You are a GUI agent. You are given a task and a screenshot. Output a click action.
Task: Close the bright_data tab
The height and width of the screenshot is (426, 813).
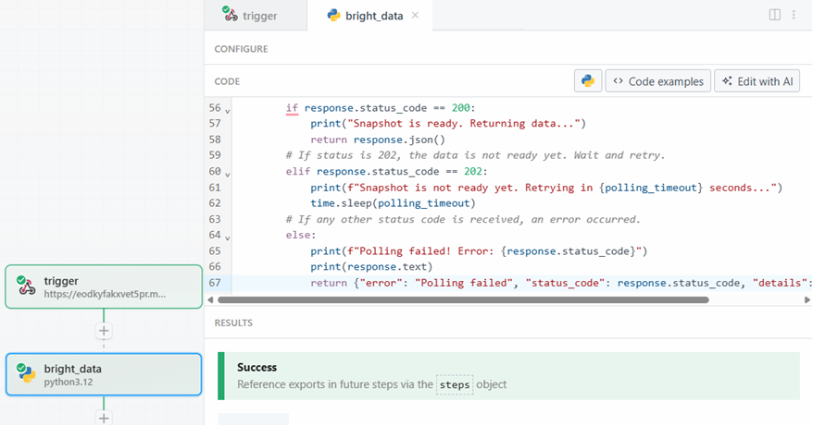416,15
